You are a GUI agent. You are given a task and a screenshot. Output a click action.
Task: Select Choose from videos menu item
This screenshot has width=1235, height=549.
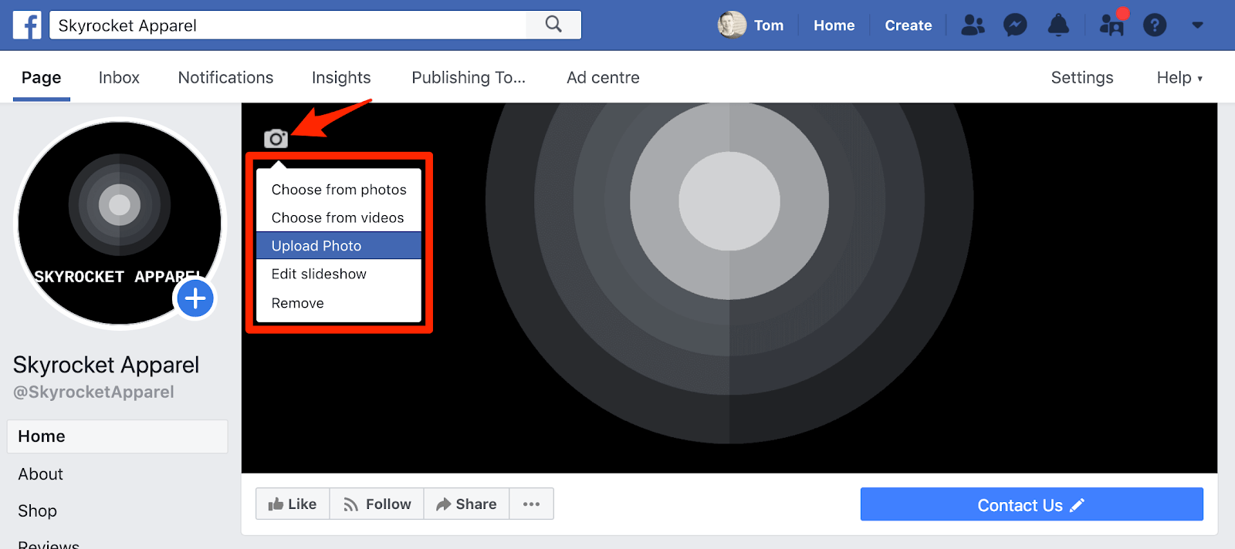coord(339,218)
